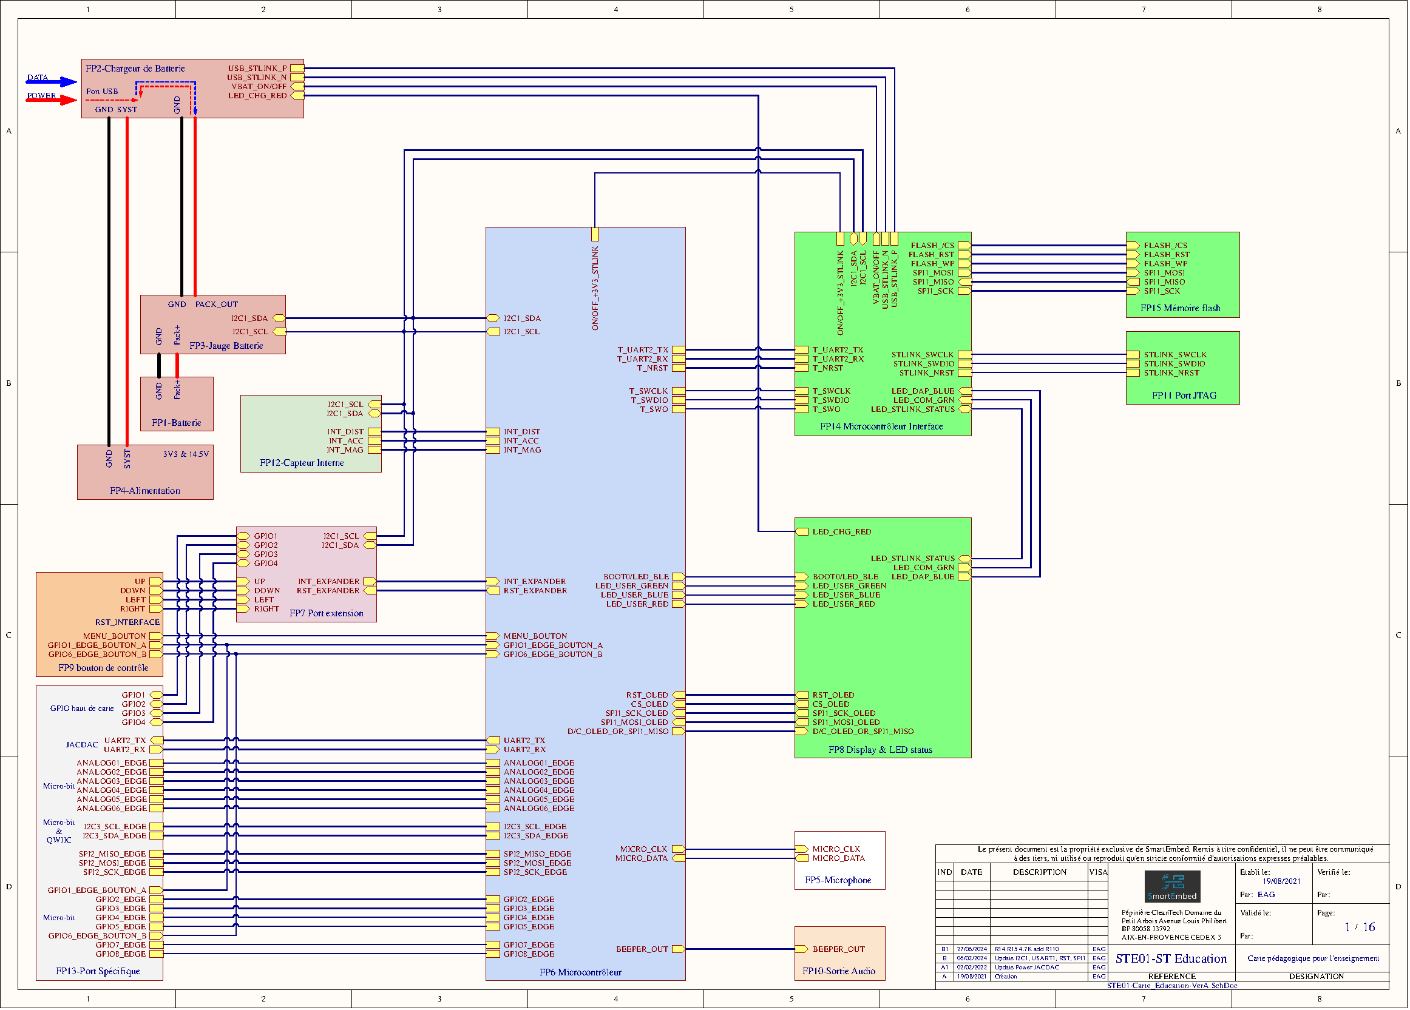Screen dimensions: 1410x1010
Task: Click the ON/OFF_+3V3_STLINK port atop FP6
Action: tap(595, 234)
